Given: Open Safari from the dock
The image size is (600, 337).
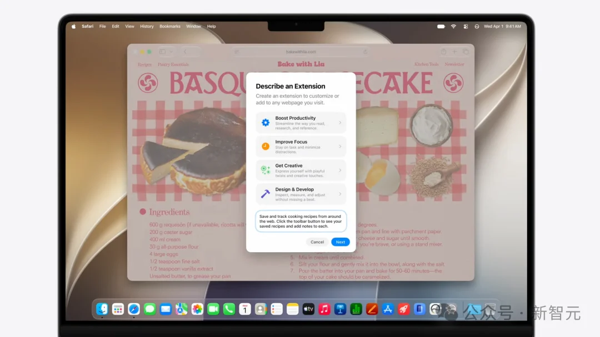Looking at the screenshot, I should (133, 309).
